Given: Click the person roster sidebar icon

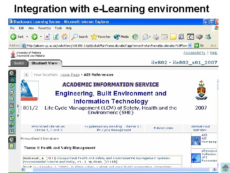Looking at the screenshot, I should coord(12,131).
